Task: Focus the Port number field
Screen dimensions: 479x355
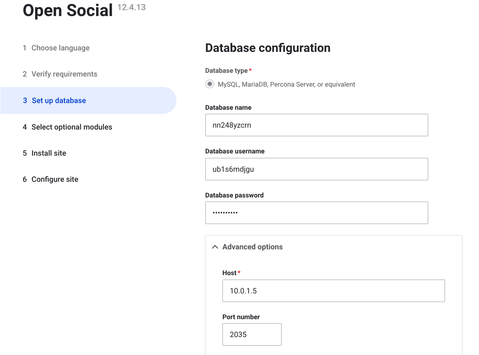Action: [x=252, y=334]
